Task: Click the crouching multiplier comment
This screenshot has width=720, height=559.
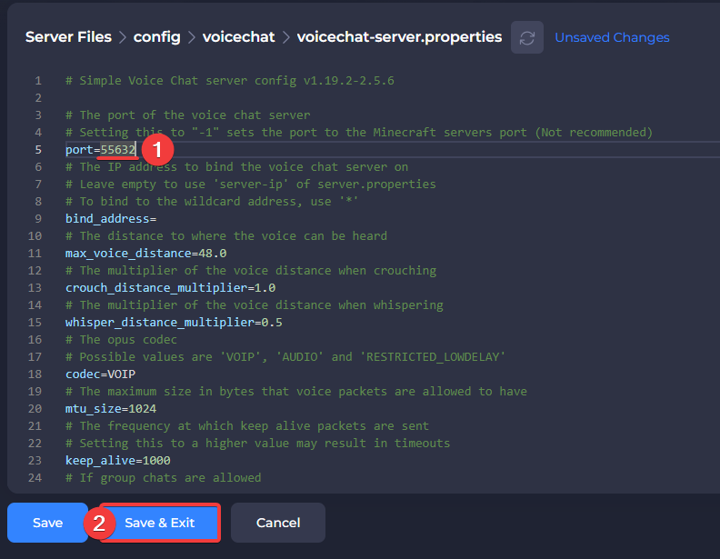Action: [x=251, y=270]
